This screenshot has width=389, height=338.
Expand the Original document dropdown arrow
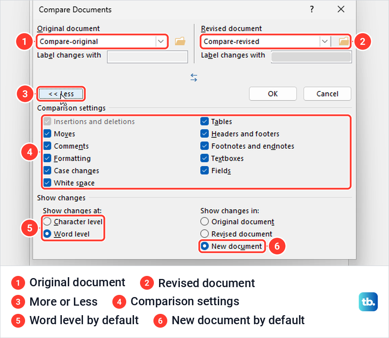tap(161, 41)
